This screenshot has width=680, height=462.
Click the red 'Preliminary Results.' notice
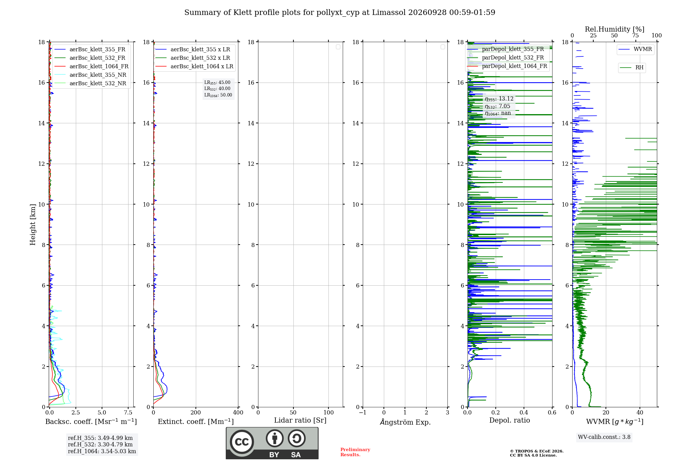coord(355,452)
